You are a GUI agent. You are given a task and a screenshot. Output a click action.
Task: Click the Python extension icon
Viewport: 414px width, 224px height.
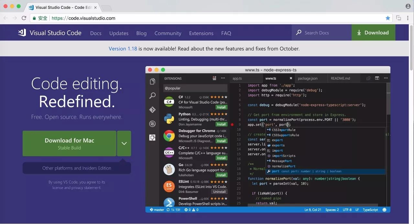click(x=169, y=119)
